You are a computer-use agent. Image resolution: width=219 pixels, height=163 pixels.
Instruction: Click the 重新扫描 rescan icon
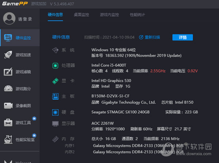click(x=141, y=37)
